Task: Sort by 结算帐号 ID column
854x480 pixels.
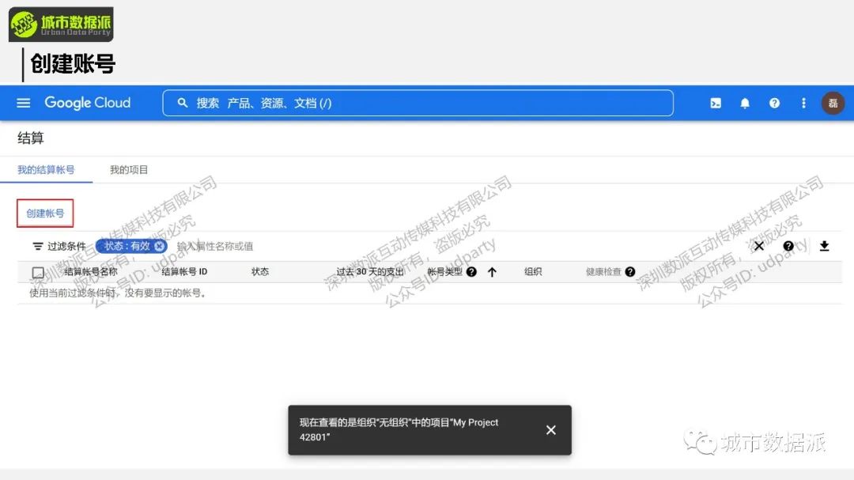Action: pyautogui.click(x=184, y=272)
